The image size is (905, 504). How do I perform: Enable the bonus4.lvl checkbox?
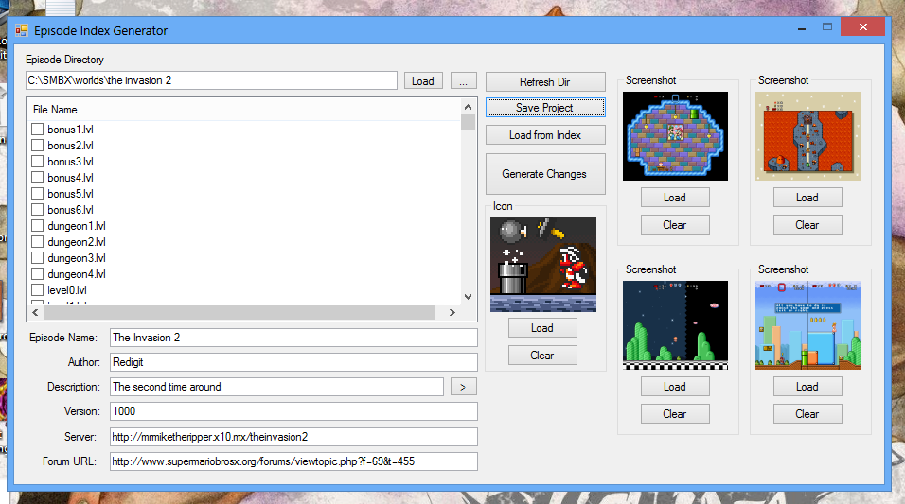38,178
